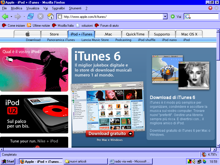Click the horizontal scrollbar left arrow
This screenshot has height=165, width=220.
click(2, 149)
